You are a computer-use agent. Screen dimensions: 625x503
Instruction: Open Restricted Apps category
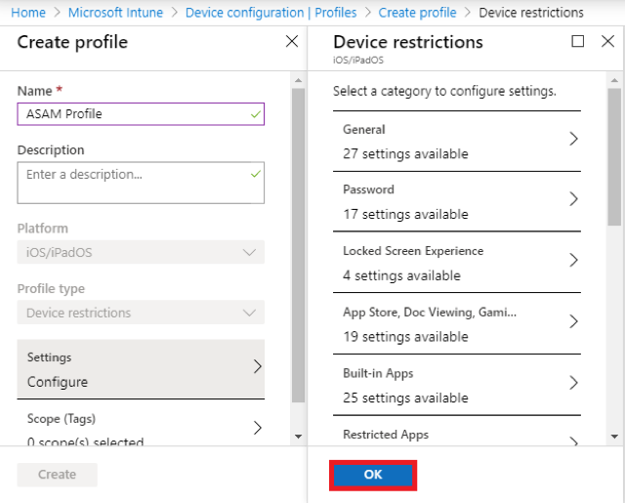tap(457, 432)
